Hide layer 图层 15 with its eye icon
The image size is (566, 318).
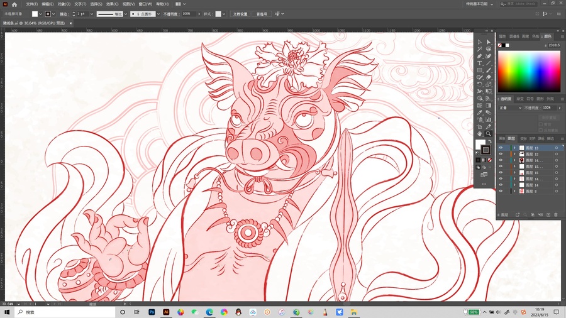click(x=501, y=173)
